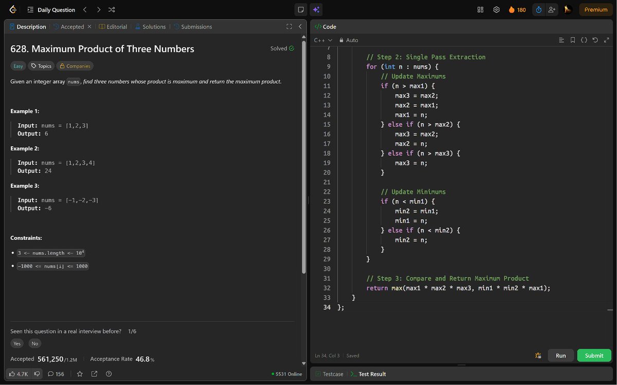The width and height of the screenshot is (617, 385).
Task: Share the problem via share icon
Action: [94, 374]
